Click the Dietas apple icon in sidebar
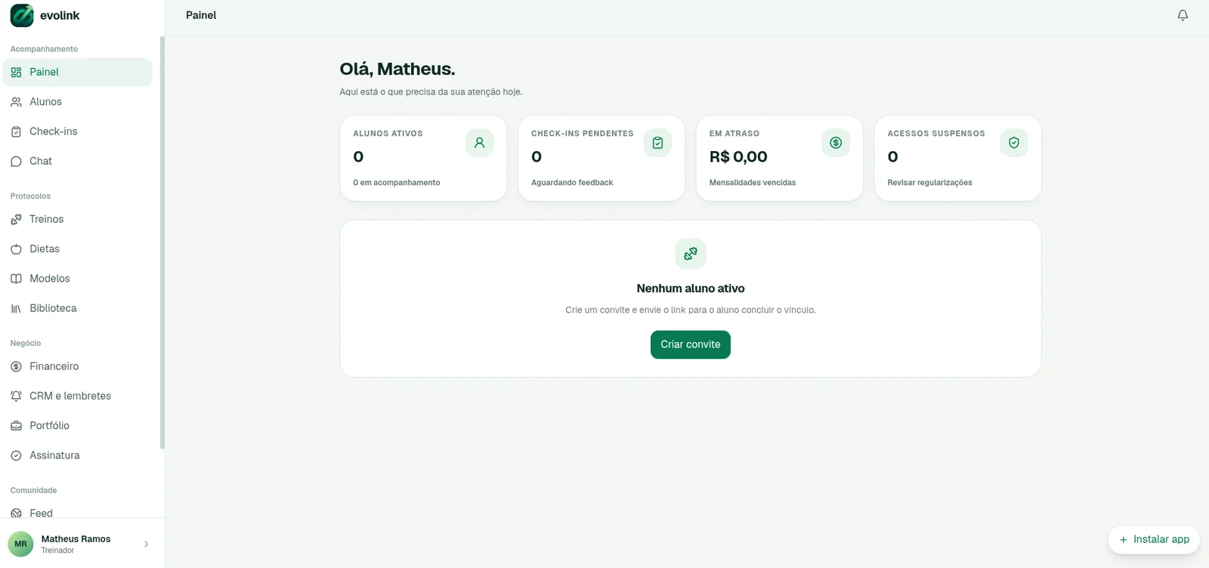The width and height of the screenshot is (1209, 568). (x=16, y=249)
